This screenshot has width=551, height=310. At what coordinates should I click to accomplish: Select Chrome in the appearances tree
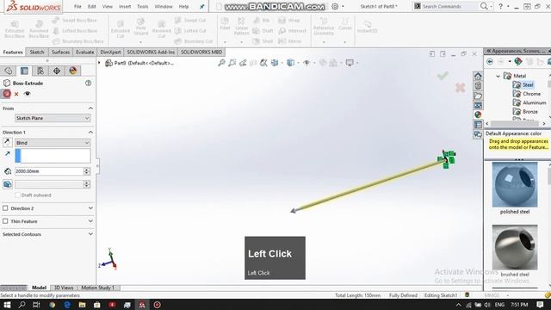[x=532, y=94]
